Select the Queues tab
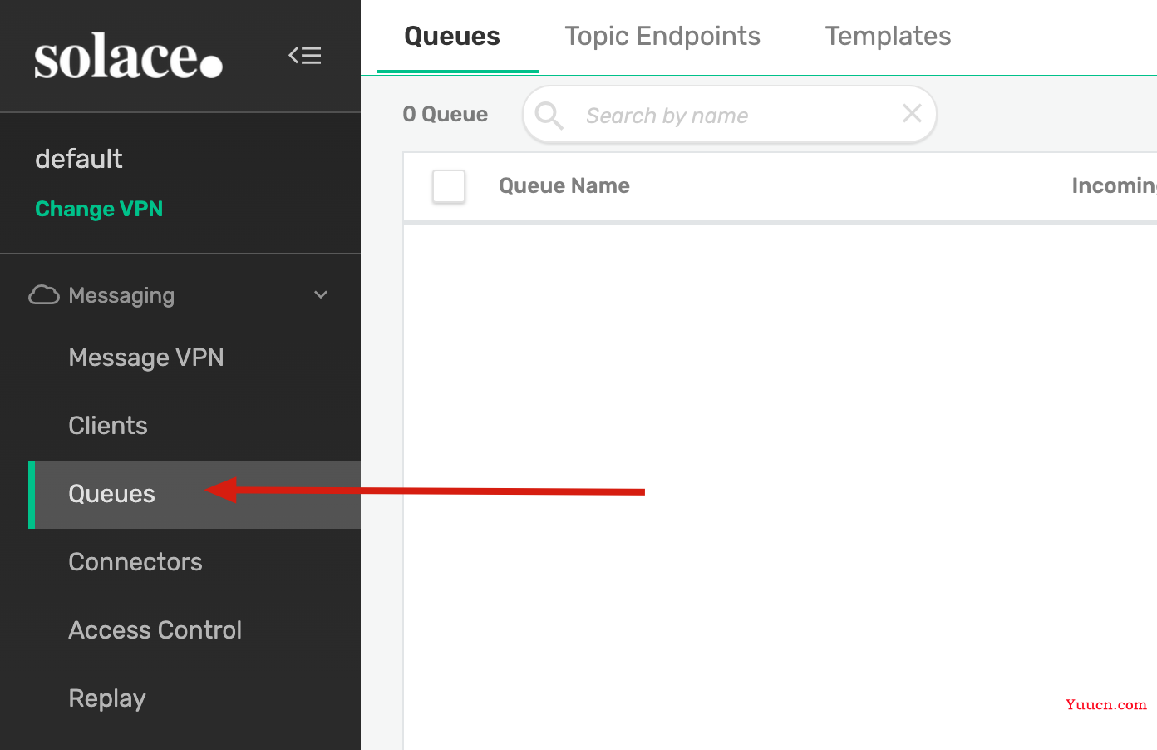1157x750 pixels. point(452,36)
